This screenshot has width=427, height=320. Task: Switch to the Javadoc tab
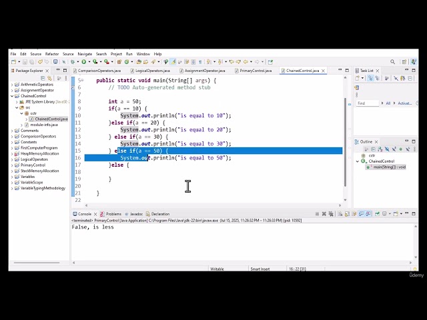click(133, 214)
